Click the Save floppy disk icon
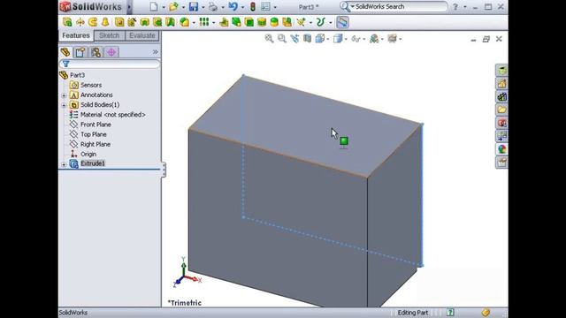Screen dimensions: 566x318 [x=194, y=6]
